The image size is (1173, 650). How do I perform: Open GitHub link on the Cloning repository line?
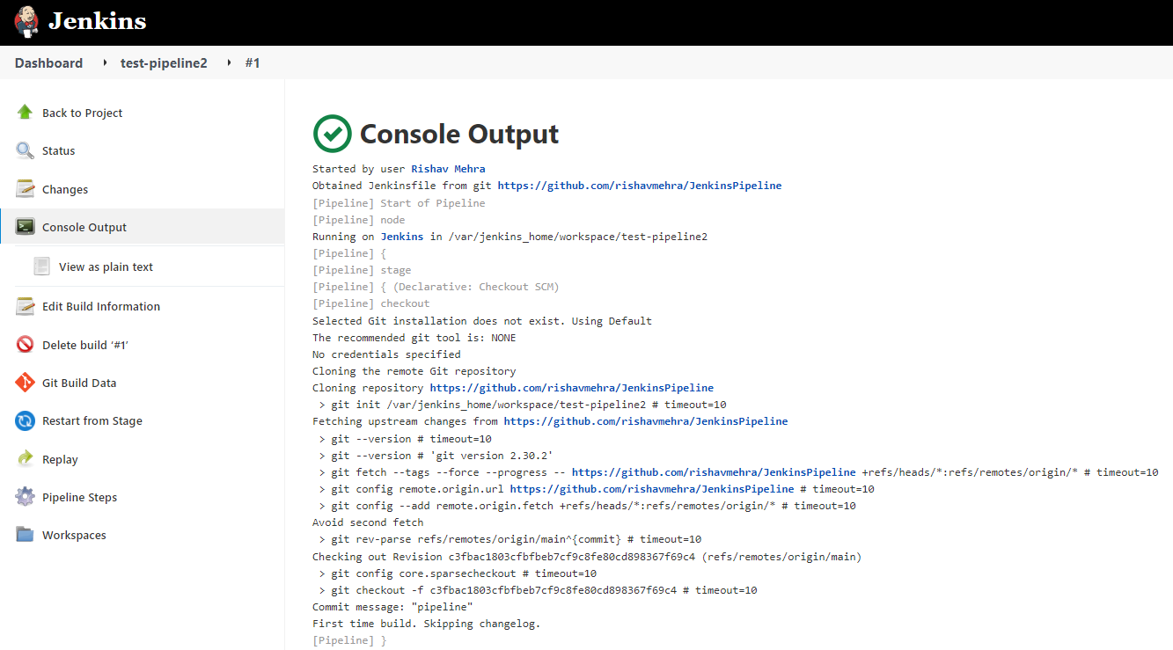pos(572,388)
